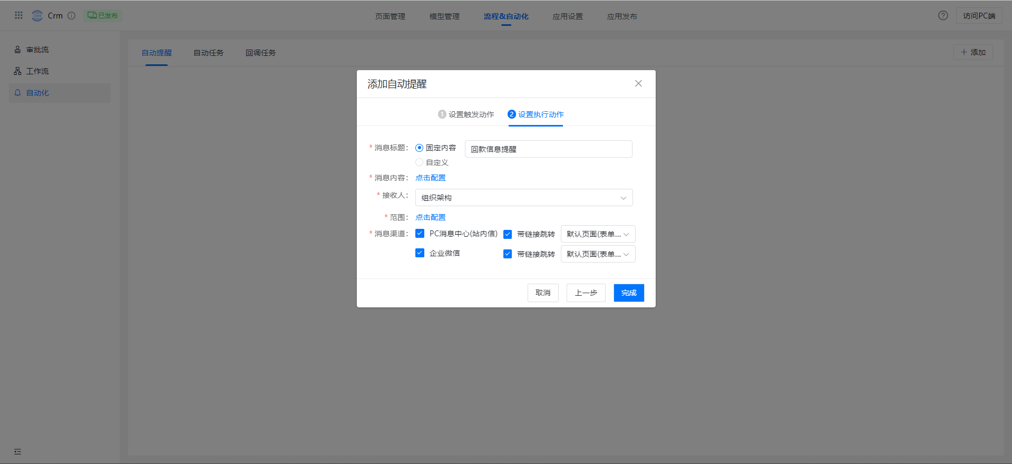Click 点击配置 link for 消息内容
Image resolution: width=1012 pixels, height=464 pixels.
coord(431,178)
